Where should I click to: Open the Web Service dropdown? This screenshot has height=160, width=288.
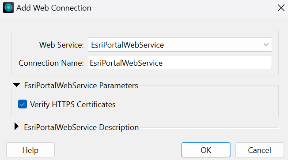point(180,45)
